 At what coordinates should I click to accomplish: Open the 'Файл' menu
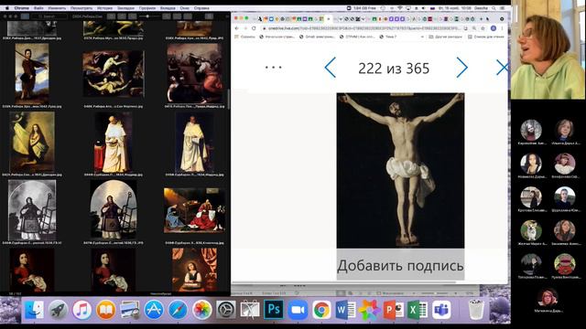click(x=38, y=8)
